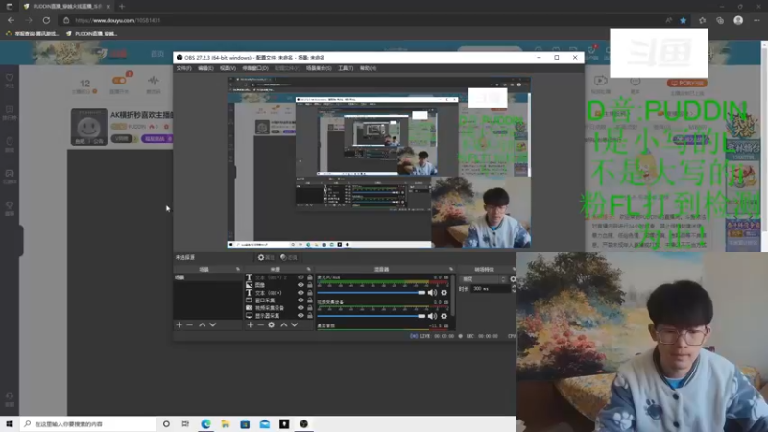The height and width of the screenshot is (432, 768).
Task: Mute the 视频采集设备 speaker icon in mixer
Action: (432, 316)
